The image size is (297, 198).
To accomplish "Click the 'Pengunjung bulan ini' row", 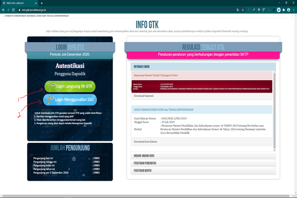I will point(66,165).
